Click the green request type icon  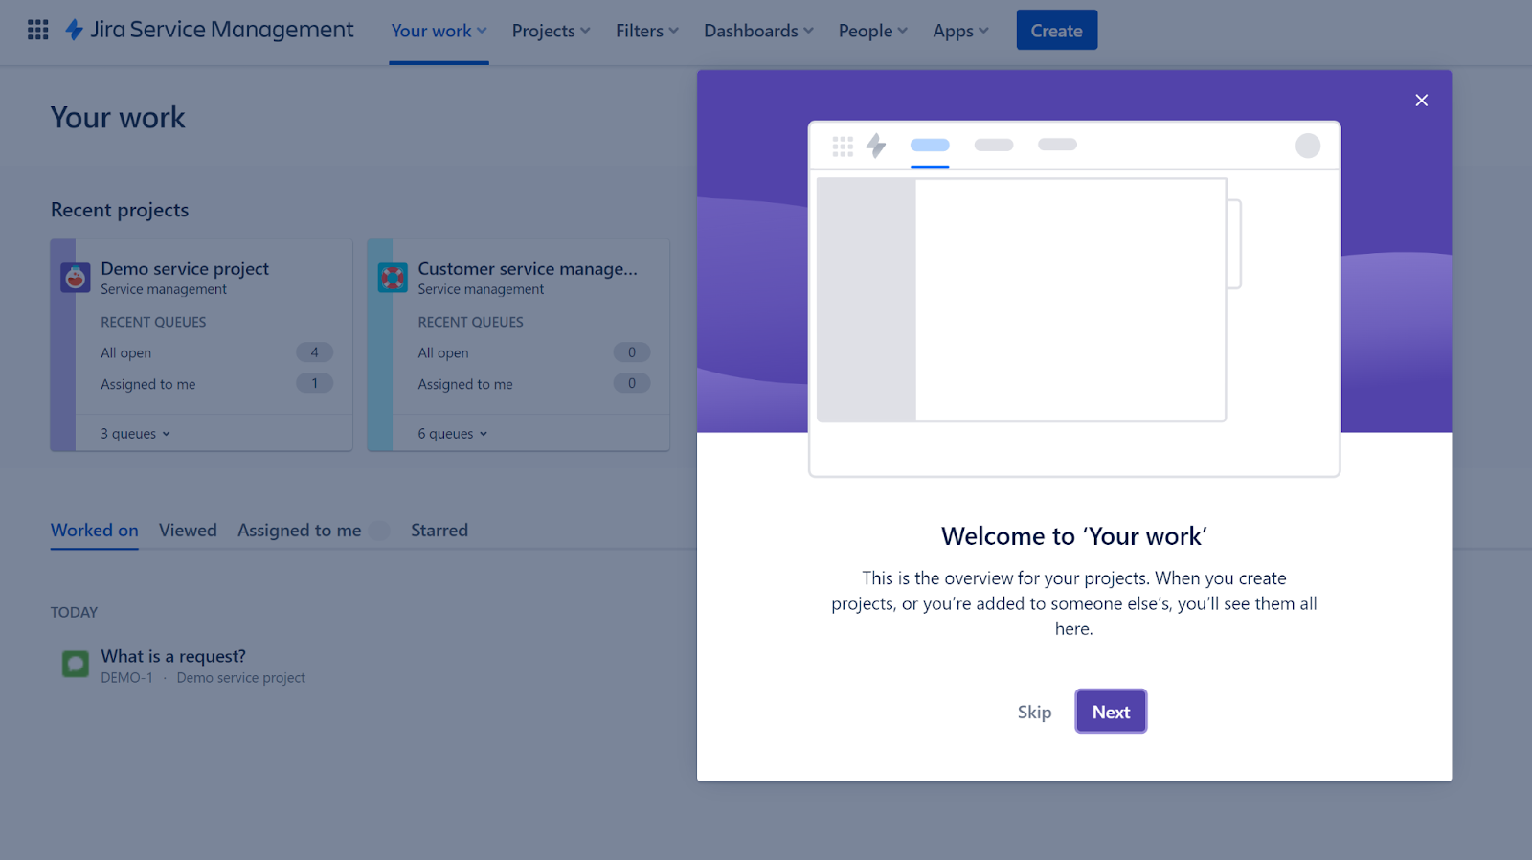click(76, 664)
